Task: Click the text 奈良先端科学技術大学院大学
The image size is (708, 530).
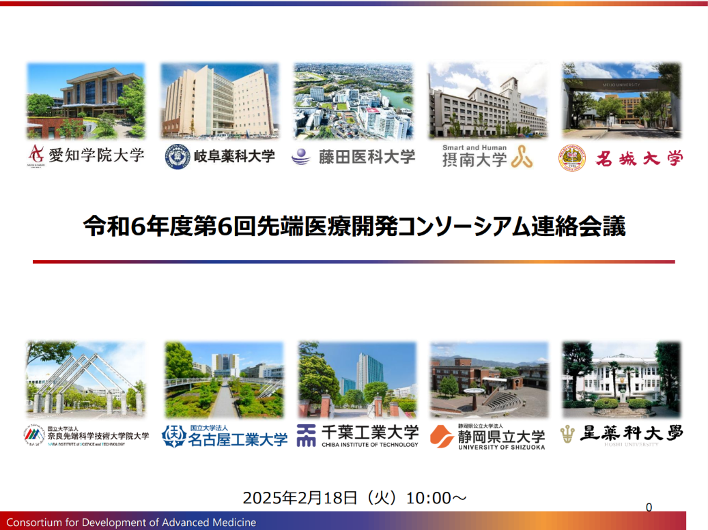Action: [x=98, y=436]
